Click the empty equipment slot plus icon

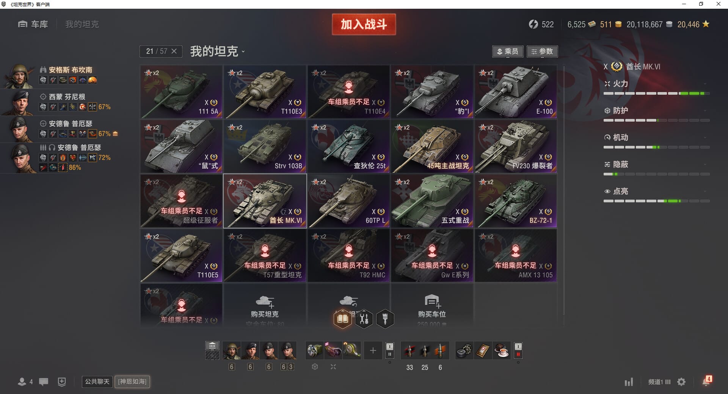tap(373, 350)
